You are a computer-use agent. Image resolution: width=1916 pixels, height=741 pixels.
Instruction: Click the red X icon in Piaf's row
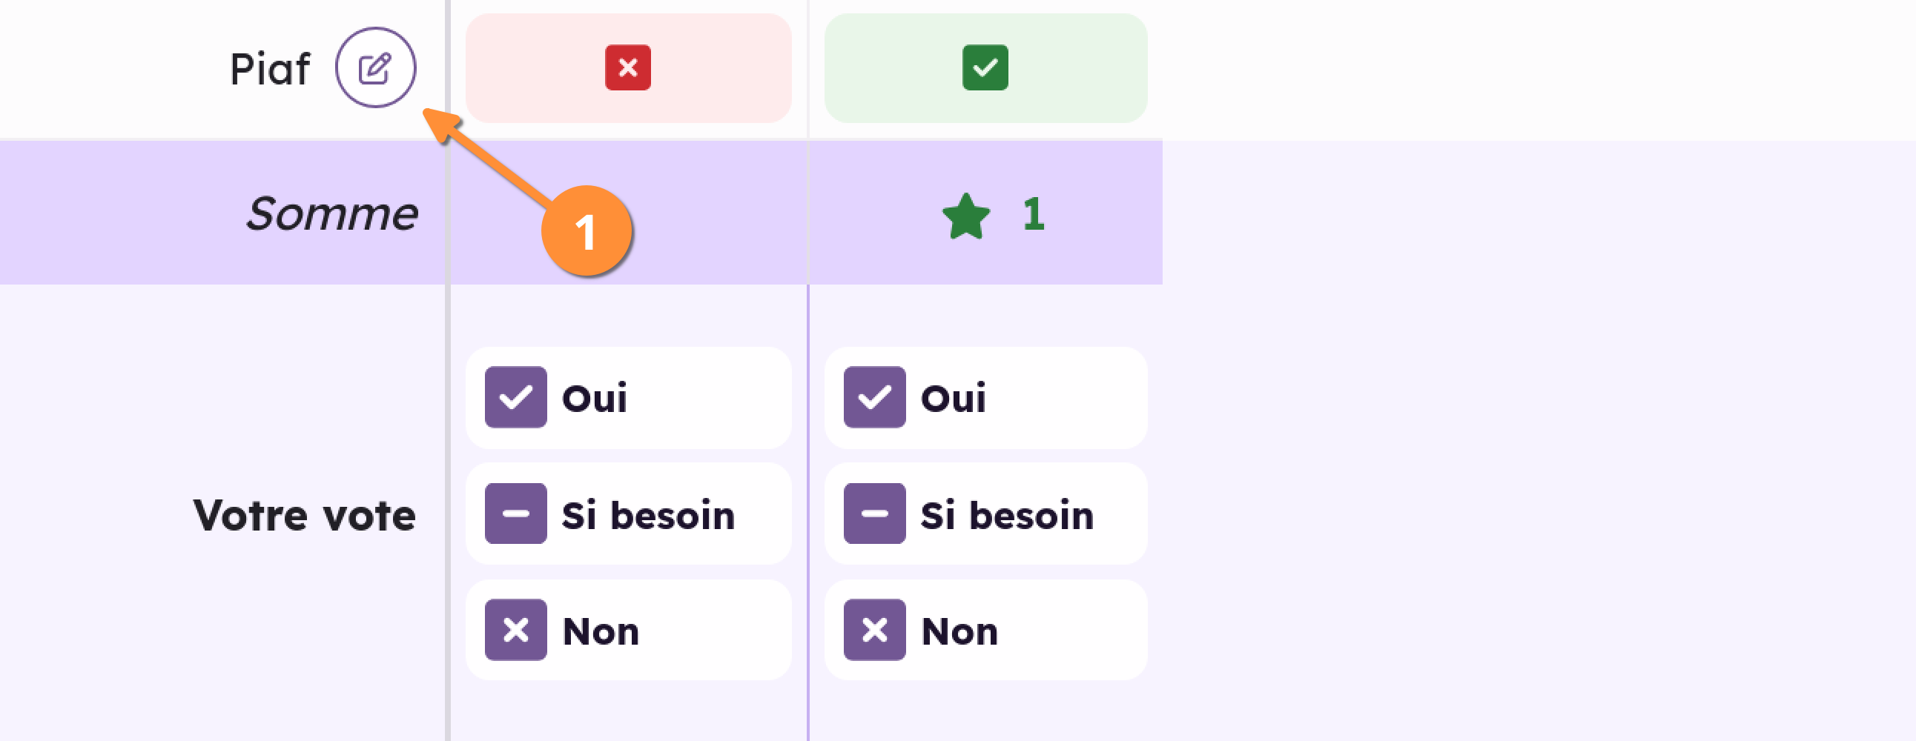pos(628,67)
